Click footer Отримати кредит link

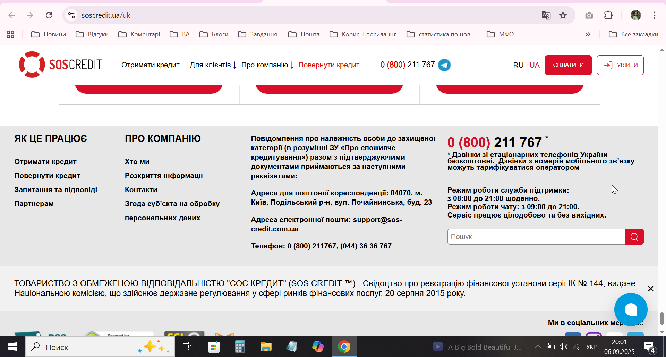[45, 162]
